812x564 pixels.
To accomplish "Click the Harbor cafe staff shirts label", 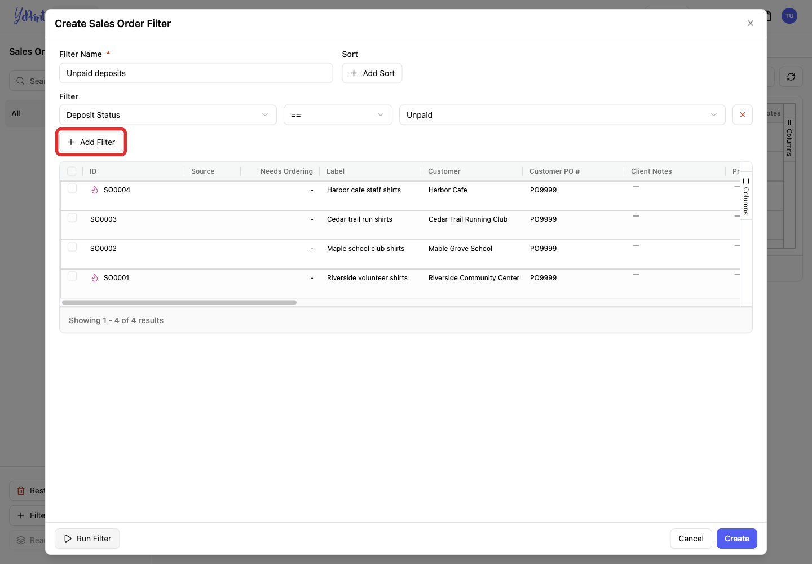I will (x=364, y=190).
